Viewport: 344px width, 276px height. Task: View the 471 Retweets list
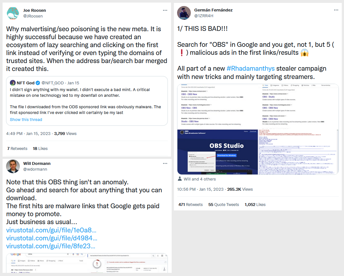[191, 204]
